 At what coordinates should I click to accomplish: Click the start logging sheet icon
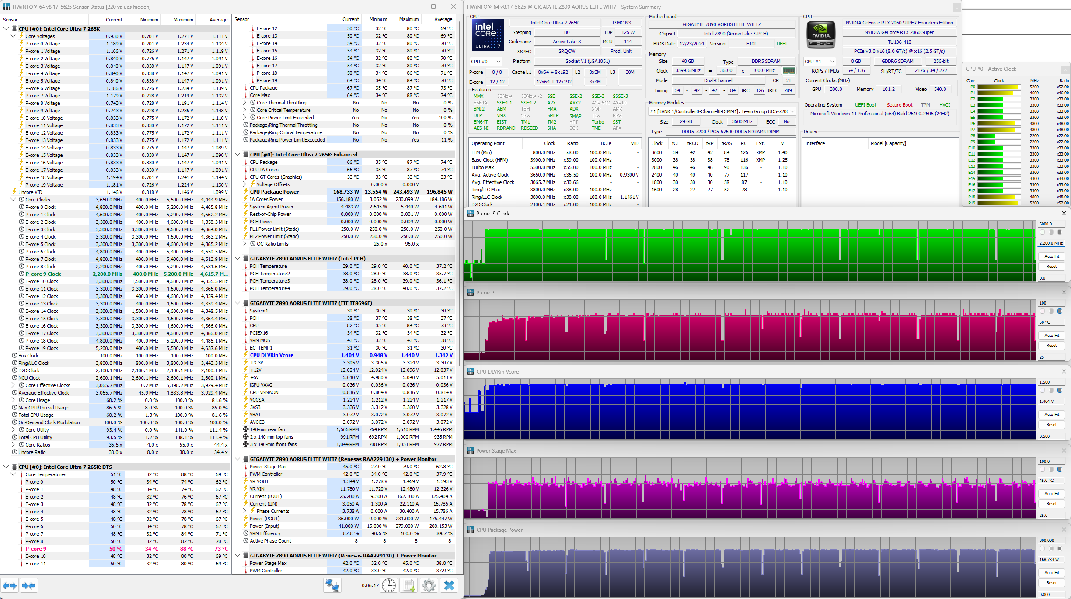(409, 585)
